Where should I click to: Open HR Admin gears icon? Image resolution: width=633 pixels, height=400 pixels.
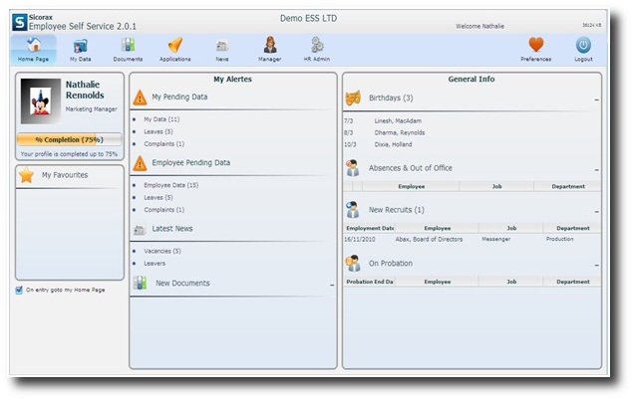click(317, 46)
